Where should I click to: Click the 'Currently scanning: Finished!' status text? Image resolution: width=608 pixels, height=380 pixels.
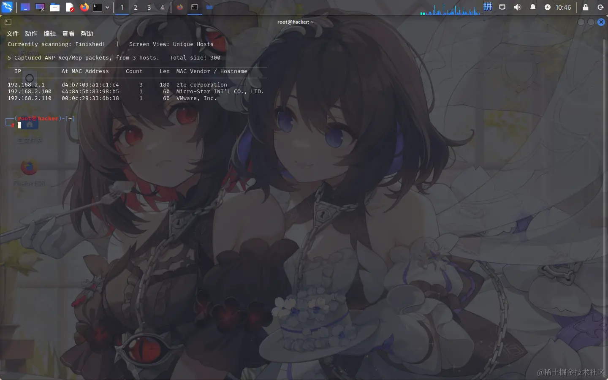click(x=57, y=44)
